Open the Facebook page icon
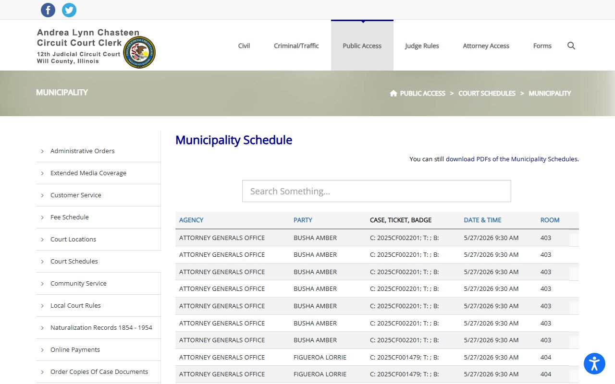Viewport: 615px width, 384px height. tap(48, 10)
